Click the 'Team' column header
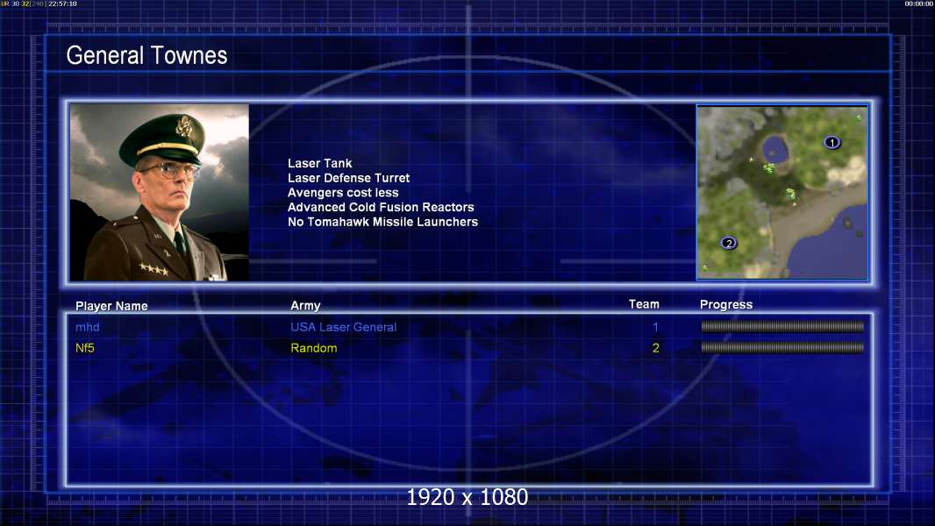The height and width of the screenshot is (526, 935). (644, 304)
